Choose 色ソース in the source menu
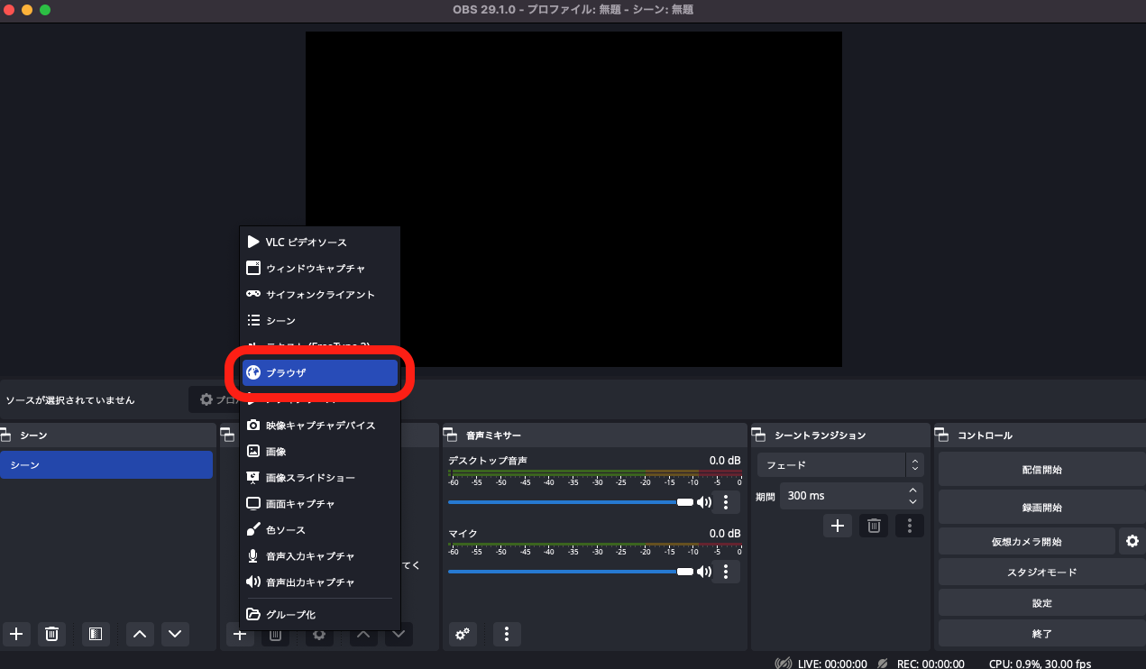 (320, 530)
